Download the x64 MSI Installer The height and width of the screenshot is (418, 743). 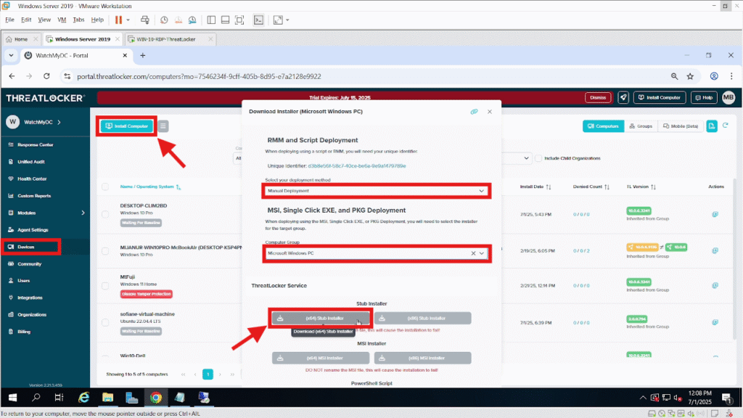[320, 358]
